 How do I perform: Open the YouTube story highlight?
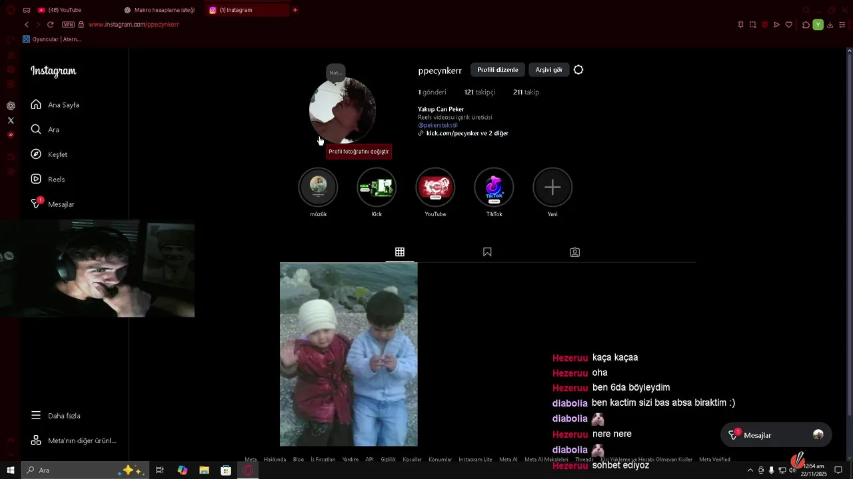coord(435,187)
